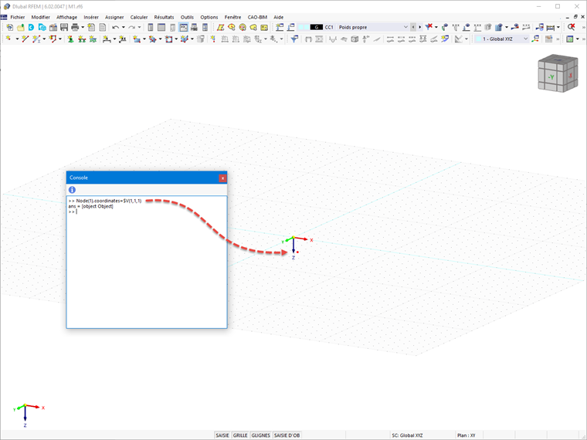Viewport: 587px width, 440px height.
Task: Expand the right toolbar overflow chevron
Action: [583, 27]
